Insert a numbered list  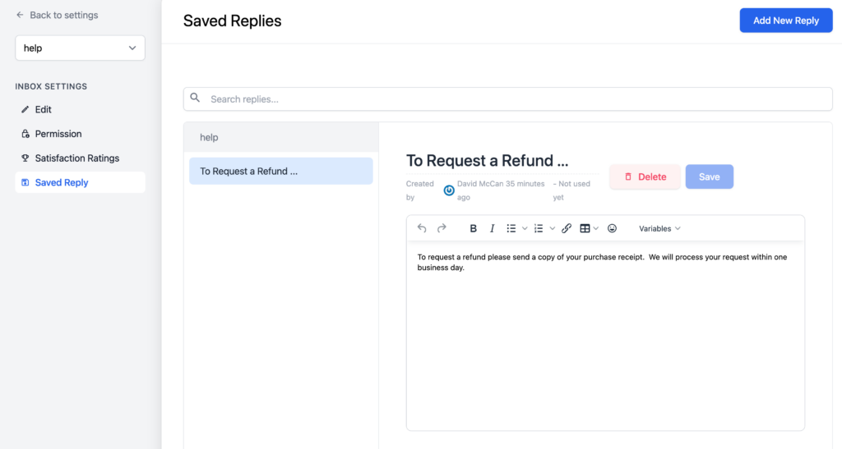(x=539, y=228)
